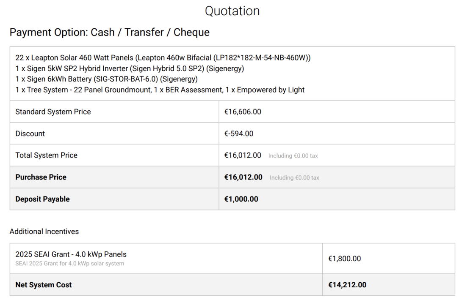Click the Discount row label
Viewport: 459px width, 300px height.
click(x=30, y=134)
